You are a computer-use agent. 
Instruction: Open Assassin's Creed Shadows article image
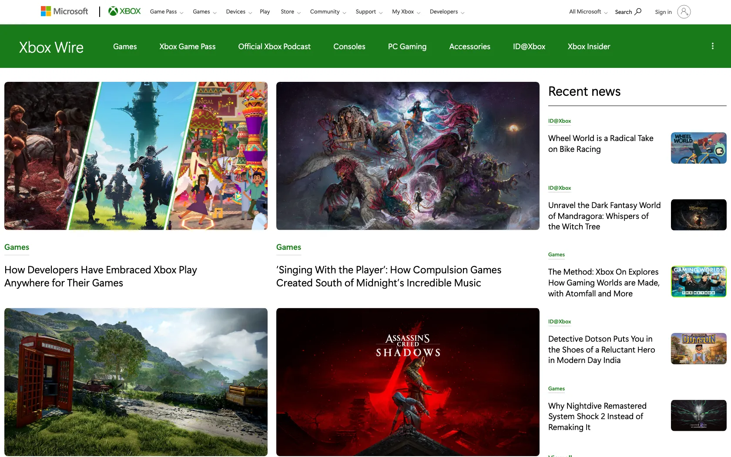[x=408, y=382]
